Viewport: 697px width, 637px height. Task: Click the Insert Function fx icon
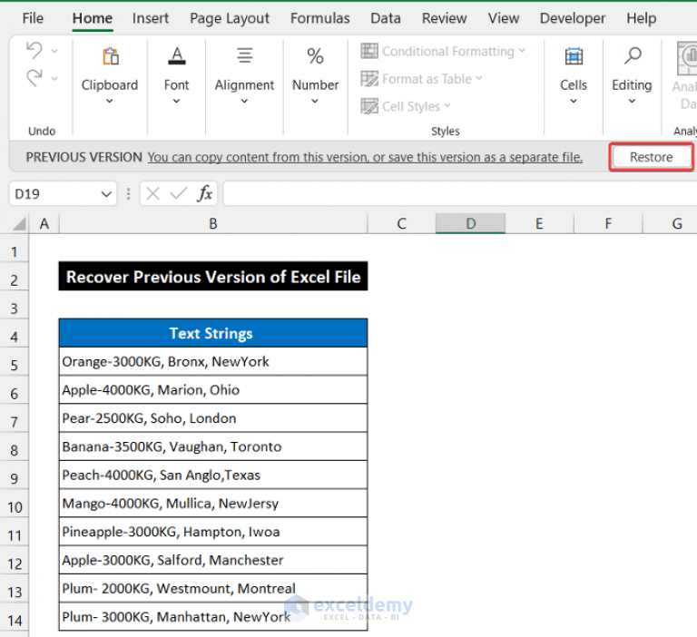pyautogui.click(x=204, y=194)
